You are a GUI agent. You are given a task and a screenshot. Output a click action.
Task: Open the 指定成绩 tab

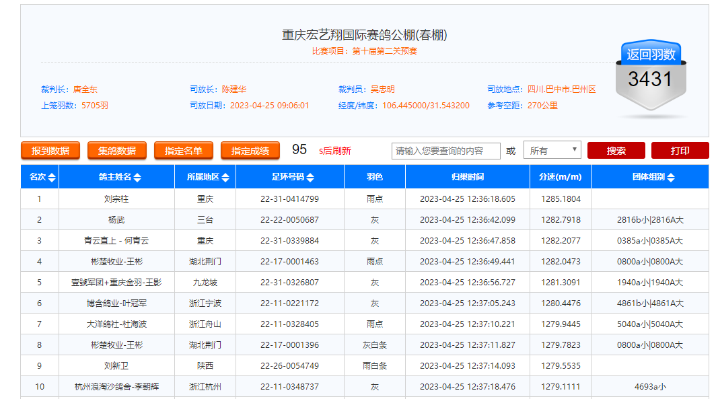(250, 151)
